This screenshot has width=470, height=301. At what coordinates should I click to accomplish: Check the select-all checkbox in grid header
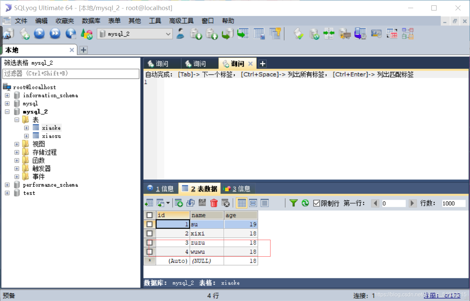tap(149, 215)
